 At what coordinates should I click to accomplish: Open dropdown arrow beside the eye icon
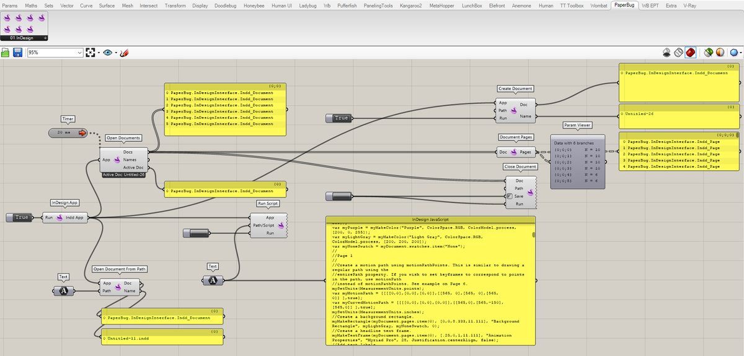[x=116, y=53]
